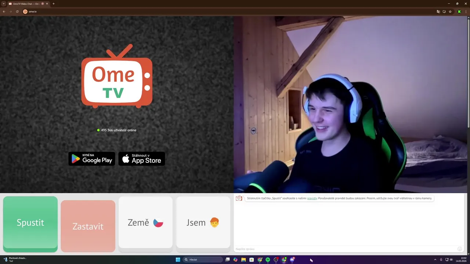
Task: Open a new browser tab
Action: [54, 4]
